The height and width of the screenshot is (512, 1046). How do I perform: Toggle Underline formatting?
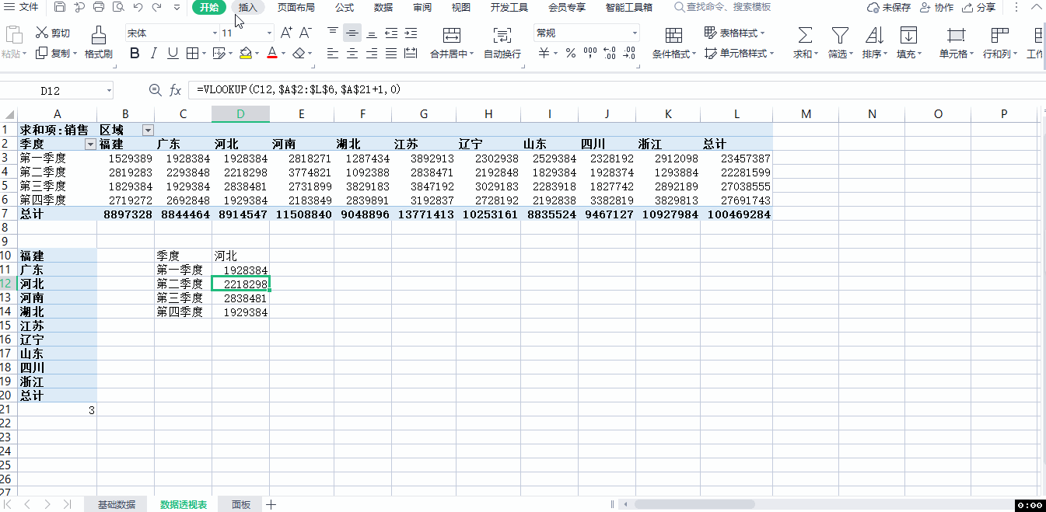173,54
